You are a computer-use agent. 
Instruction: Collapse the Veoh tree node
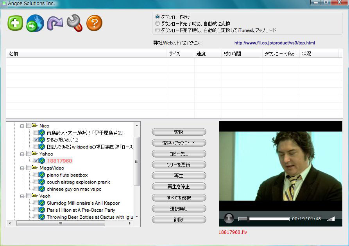tap(22, 196)
